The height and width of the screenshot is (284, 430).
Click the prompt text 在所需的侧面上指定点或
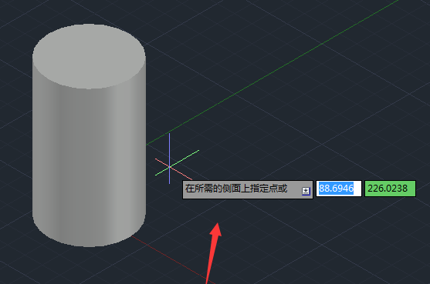(235, 189)
